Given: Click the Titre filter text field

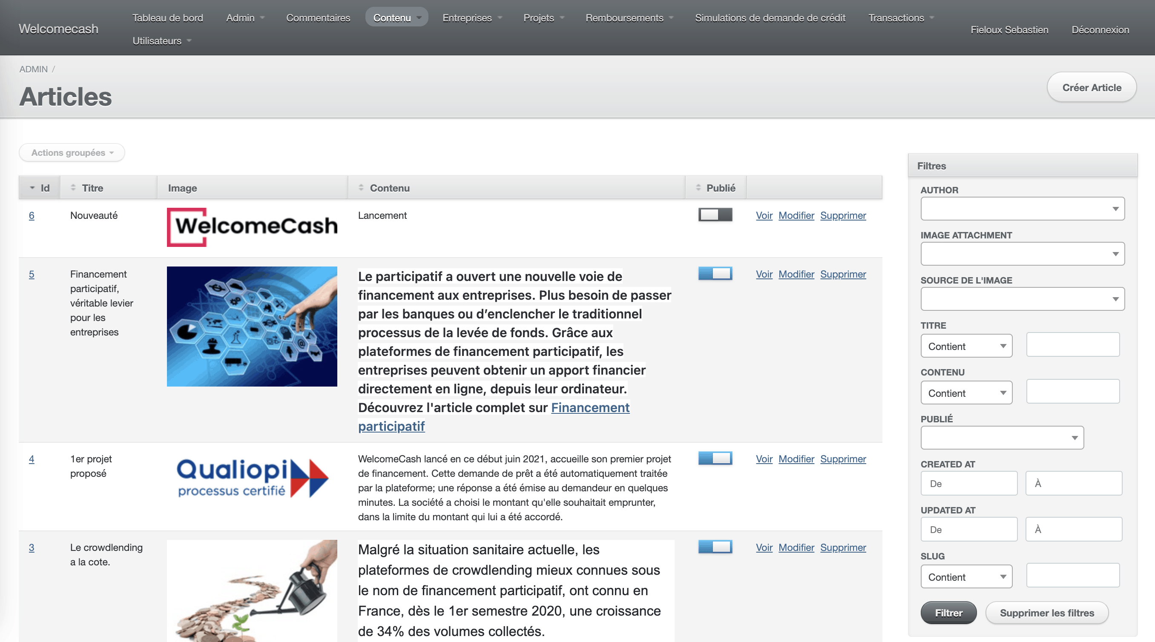Looking at the screenshot, I should pos(1072,345).
